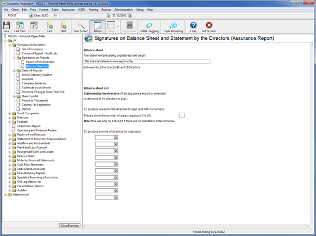
Task: Go to Last Year calendar icon
Action: pyautogui.click(x=20, y=26)
